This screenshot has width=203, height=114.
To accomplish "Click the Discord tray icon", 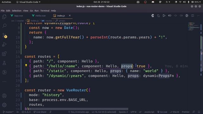I will (153, 2).
